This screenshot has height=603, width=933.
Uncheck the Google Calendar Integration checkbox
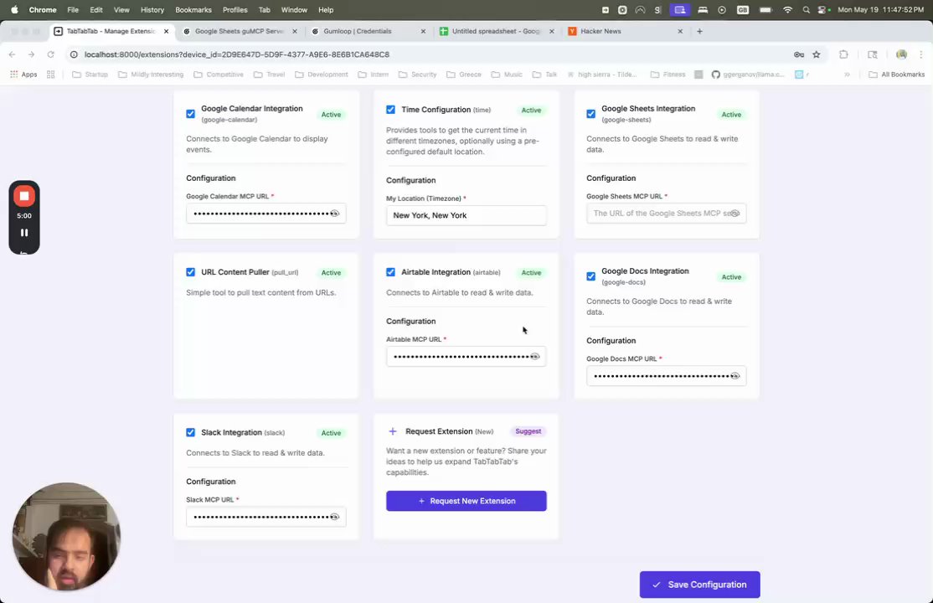pyautogui.click(x=190, y=114)
